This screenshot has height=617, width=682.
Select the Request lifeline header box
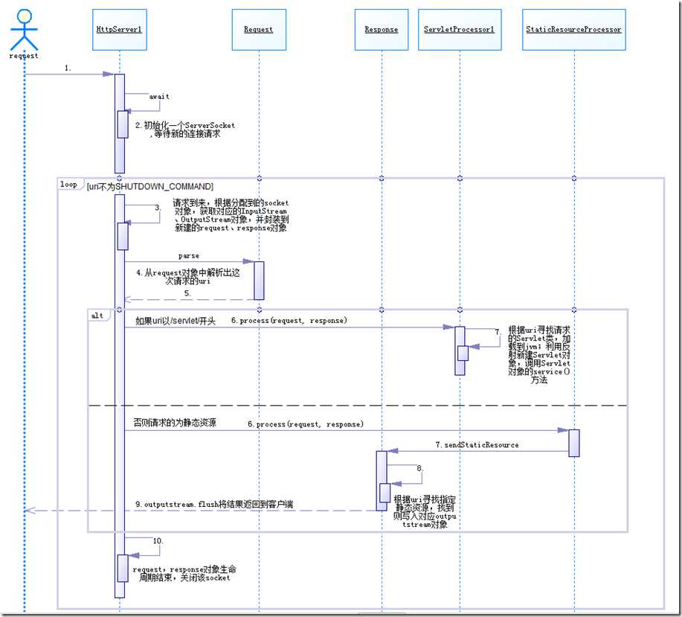click(258, 30)
